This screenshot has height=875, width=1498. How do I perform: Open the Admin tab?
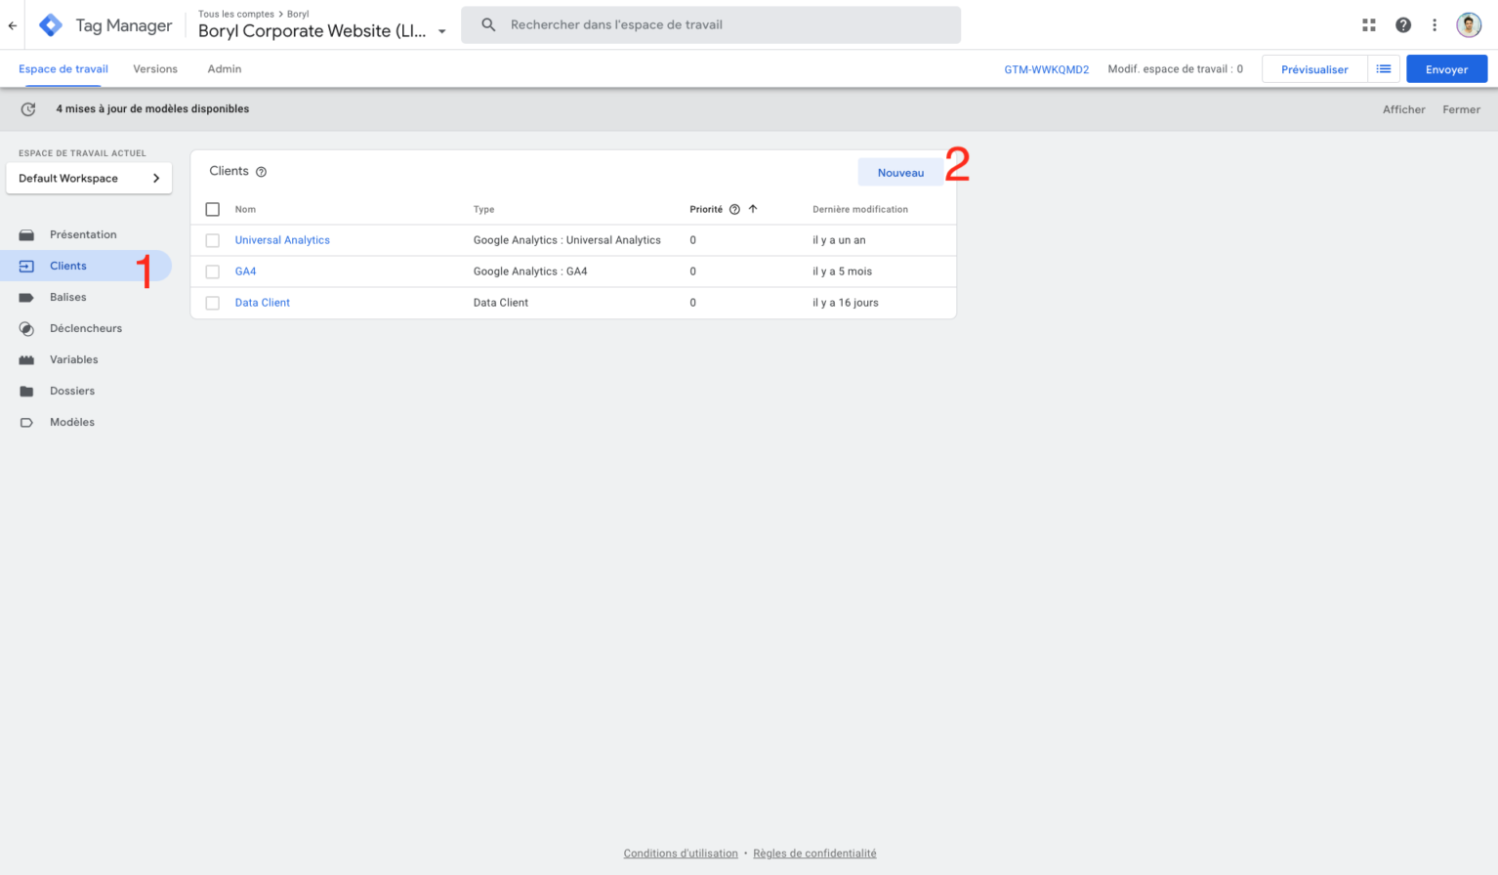(x=224, y=68)
